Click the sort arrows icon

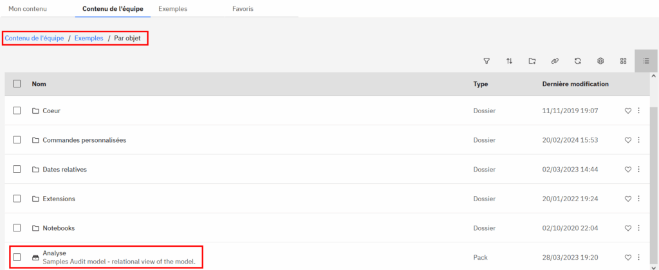(x=509, y=61)
